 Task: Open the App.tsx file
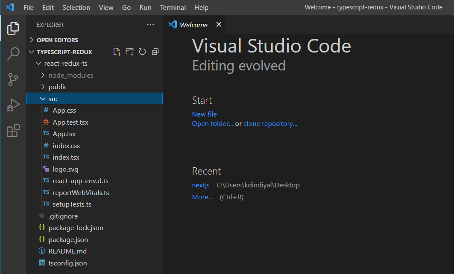point(64,134)
